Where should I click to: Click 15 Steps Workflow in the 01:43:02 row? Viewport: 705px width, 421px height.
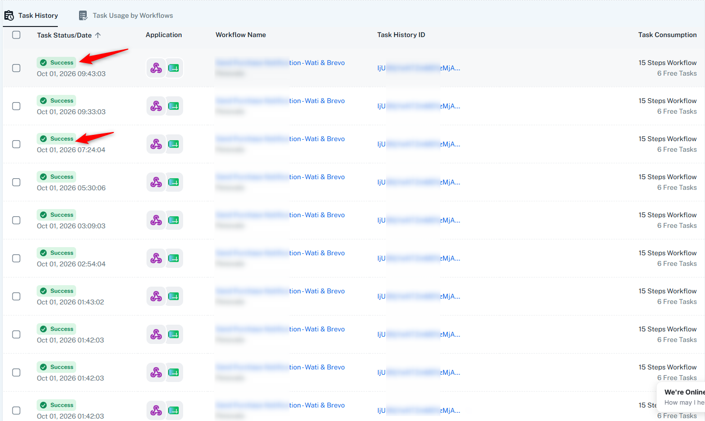click(667, 291)
